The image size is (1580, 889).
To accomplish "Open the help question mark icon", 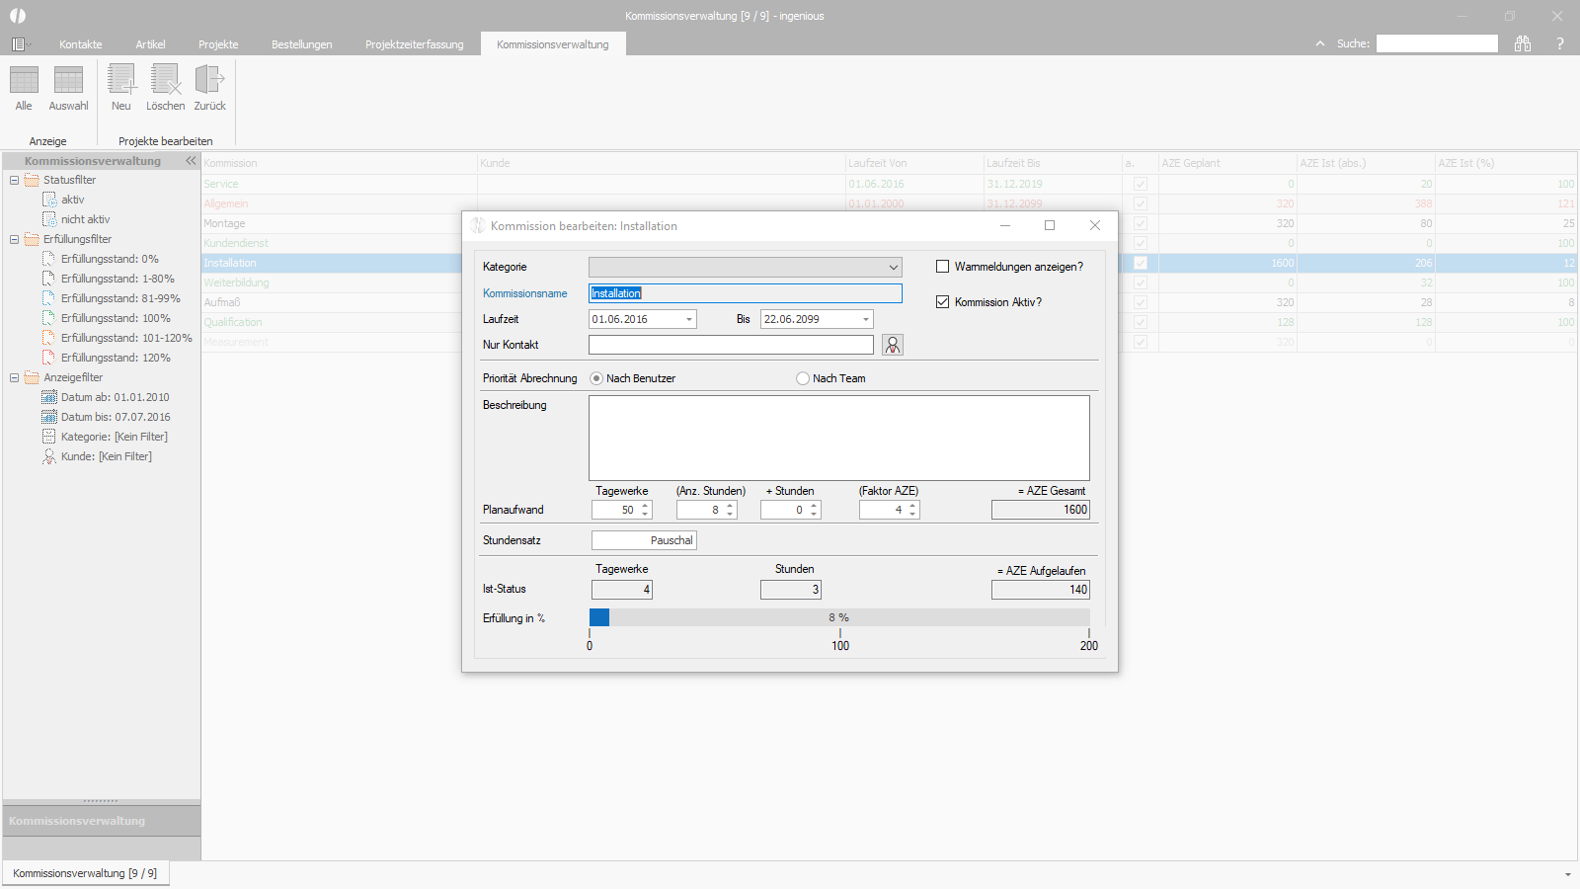I will tap(1560, 43).
